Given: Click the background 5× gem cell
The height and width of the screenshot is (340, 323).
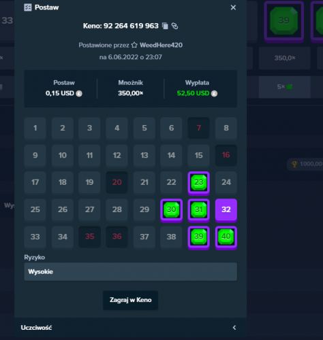Looking at the screenshot, I should point(285,87).
